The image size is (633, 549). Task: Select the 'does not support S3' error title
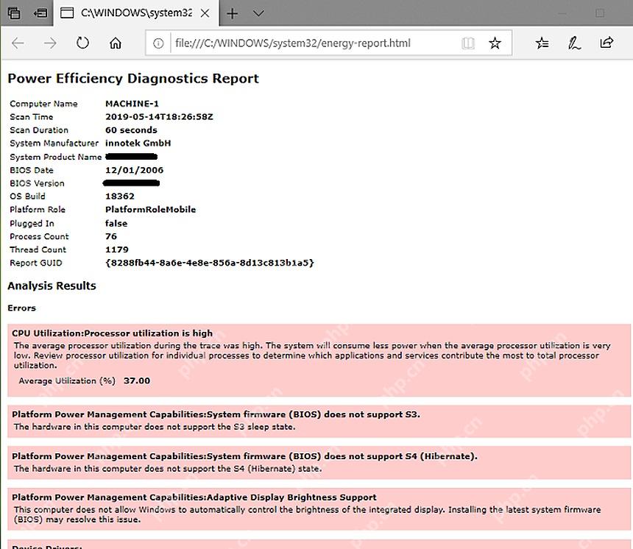point(216,414)
